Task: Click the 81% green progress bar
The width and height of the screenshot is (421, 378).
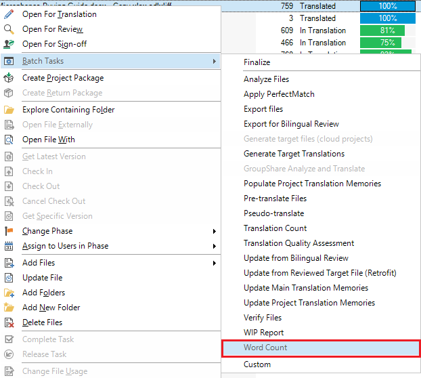Action: point(382,30)
